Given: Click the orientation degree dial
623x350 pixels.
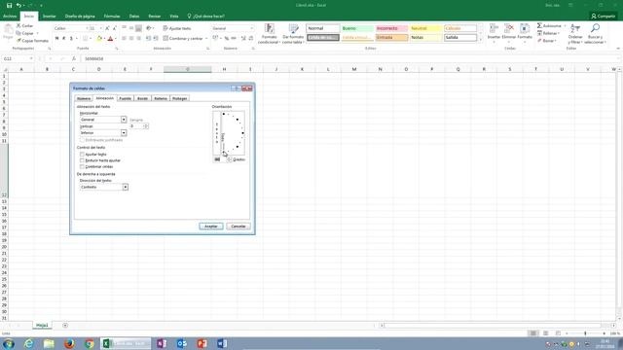Looking at the screenshot, I should 233,133.
